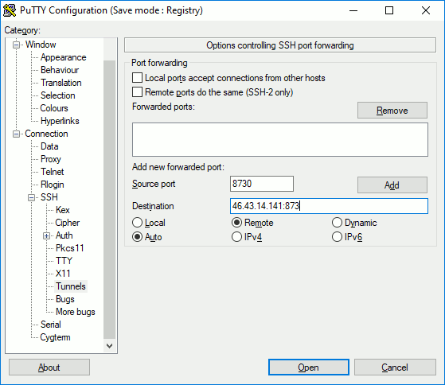The height and width of the screenshot is (385, 445).
Task: Collapse the Window tree node
Action: click(x=17, y=45)
